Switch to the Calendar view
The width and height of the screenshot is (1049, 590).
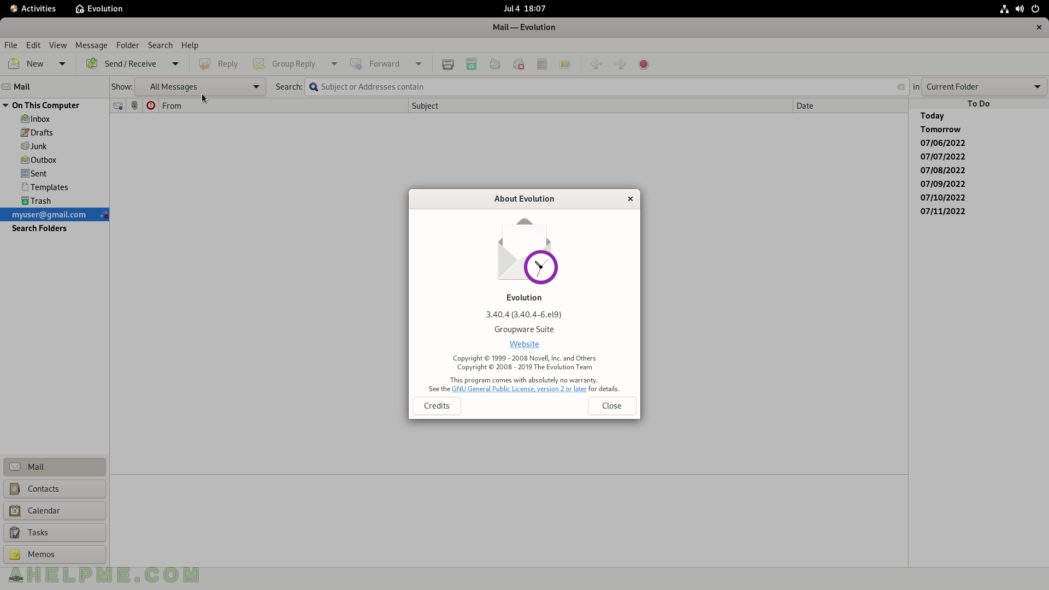tap(55, 511)
